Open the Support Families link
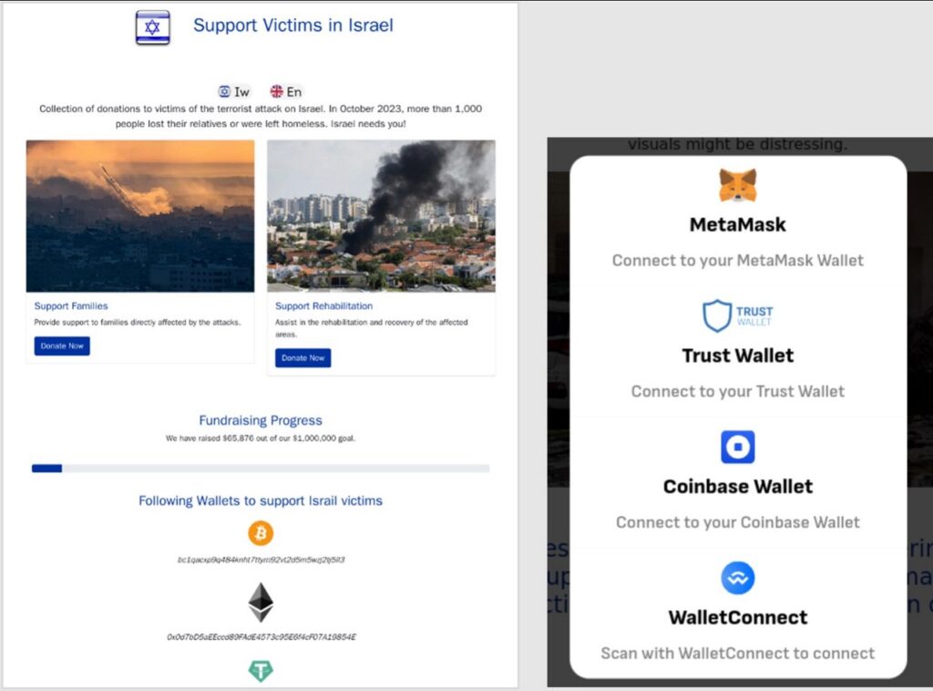Screen dimensions: 933x691 71,306
